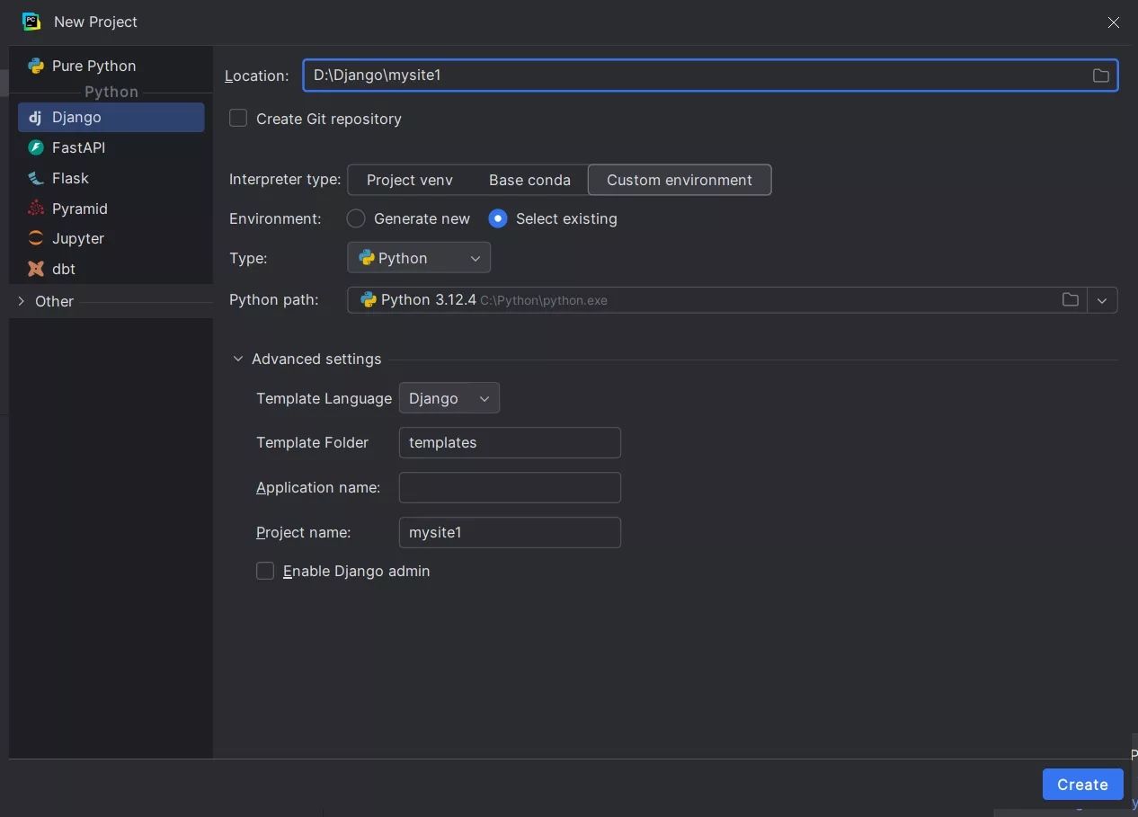Choose the Jupyter project icon
Image resolution: width=1138 pixels, height=817 pixels.
[36, 238]
